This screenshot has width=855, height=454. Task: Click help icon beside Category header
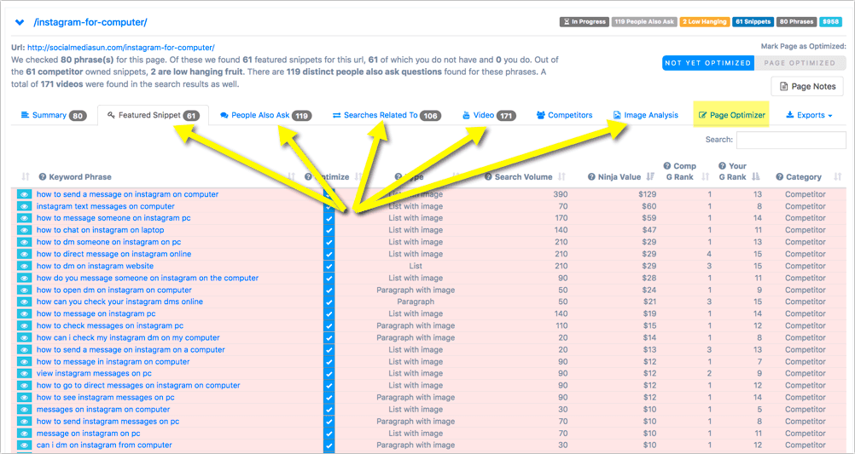pos(780,177)
